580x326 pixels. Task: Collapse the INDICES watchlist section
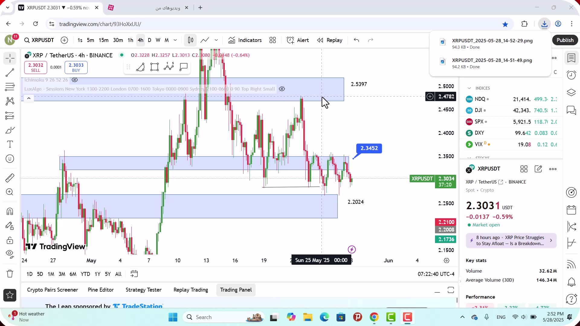[x=469, y=88]
